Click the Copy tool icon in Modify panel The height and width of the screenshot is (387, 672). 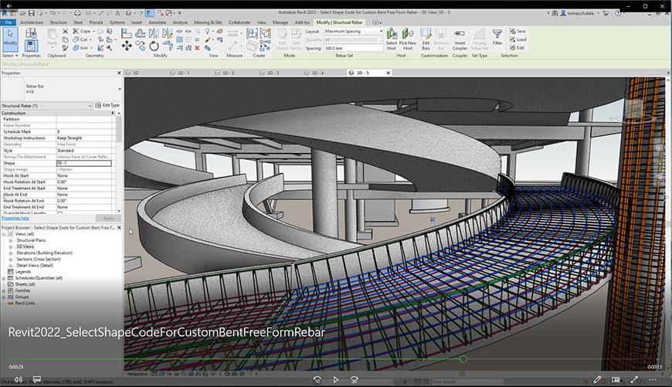140,46
